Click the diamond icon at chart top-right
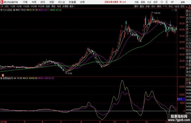191x123 pixels. 173,10
